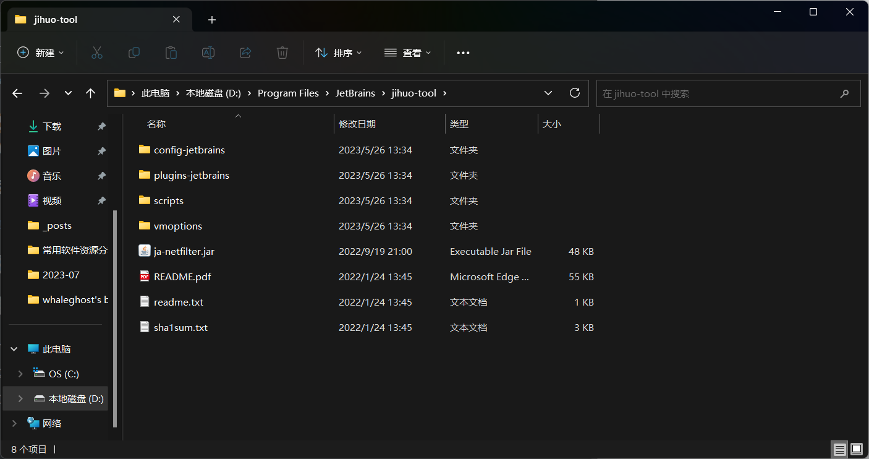Expand the address bar history dropdown
This screenshot has height=459, width=869.
[x=548, y=93]
